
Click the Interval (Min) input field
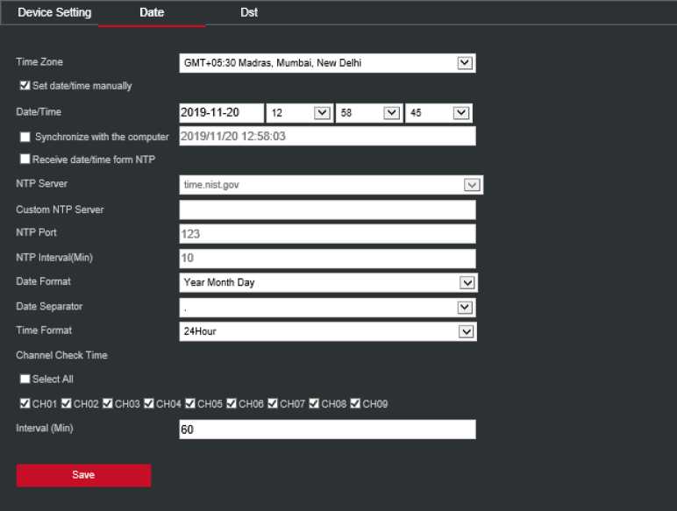327,429
